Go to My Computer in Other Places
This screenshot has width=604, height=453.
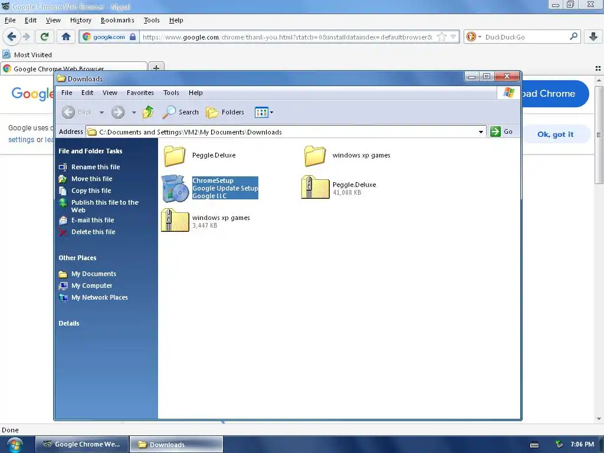tap(91, 285)
